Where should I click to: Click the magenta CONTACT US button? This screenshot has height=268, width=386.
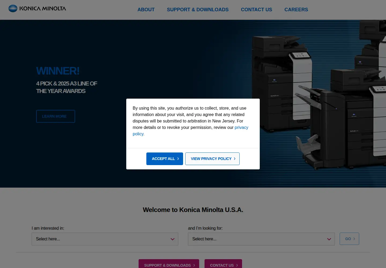[223, 264]
